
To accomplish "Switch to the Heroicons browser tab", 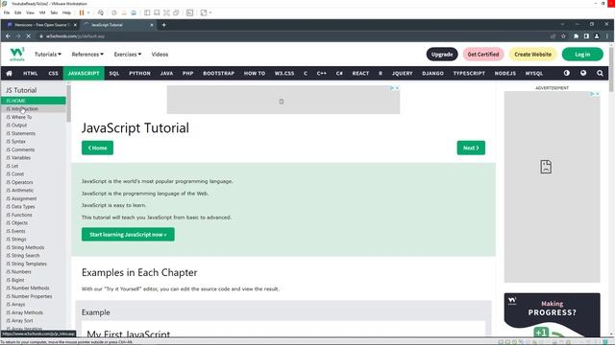I will point(41,25).
